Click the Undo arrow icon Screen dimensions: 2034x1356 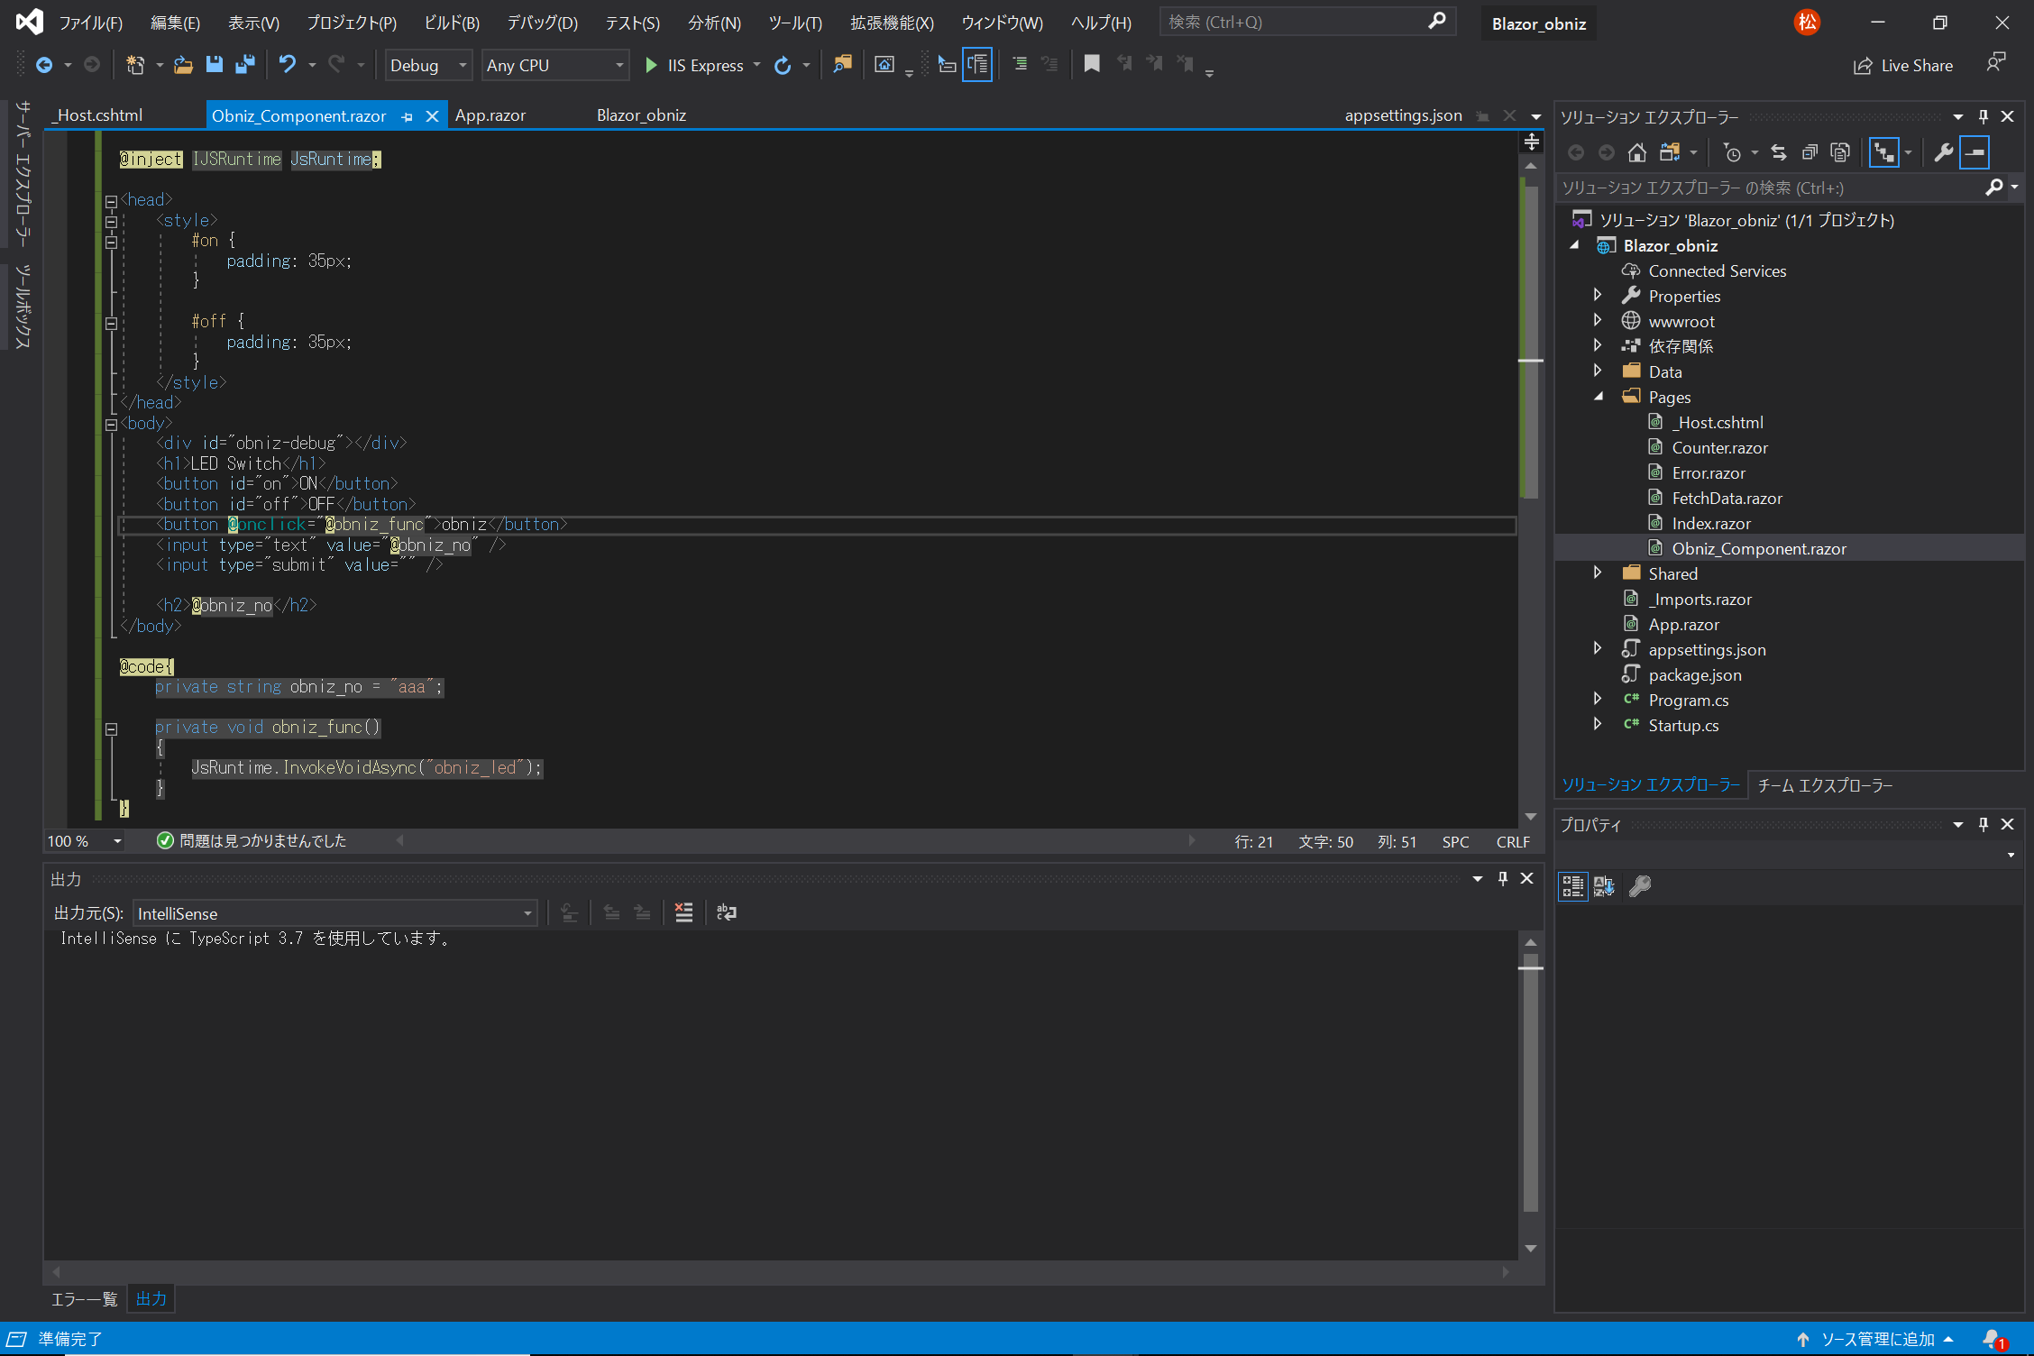[287, 64]
